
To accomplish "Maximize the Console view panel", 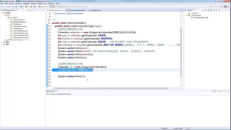I will pyautogui.click(x=228, y=91).
